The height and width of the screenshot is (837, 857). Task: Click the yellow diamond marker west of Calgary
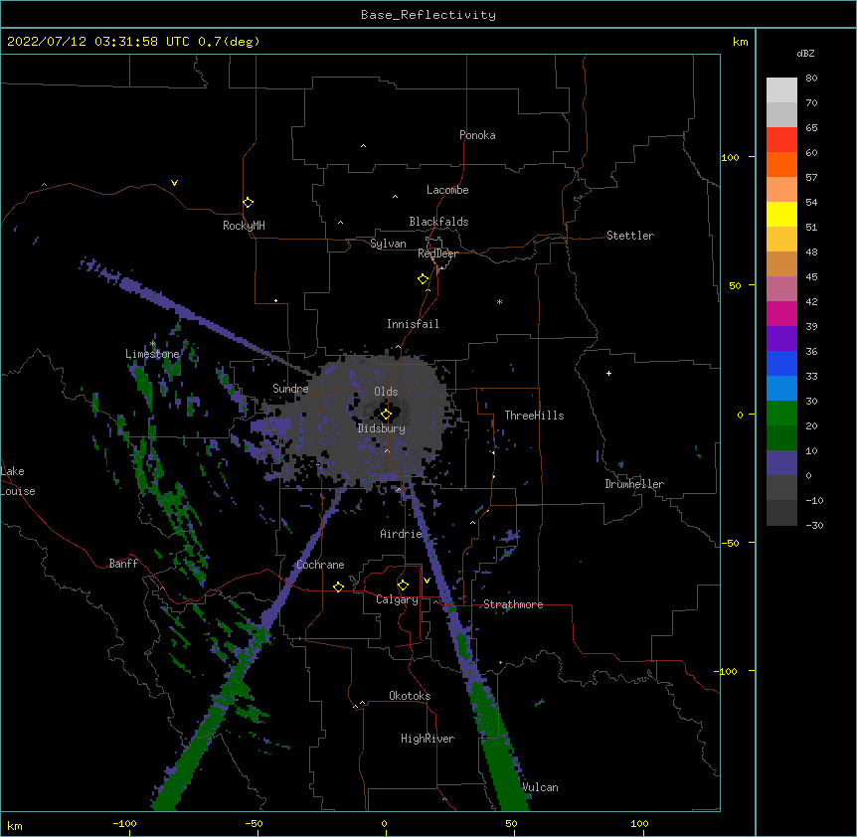pos(338,586)
